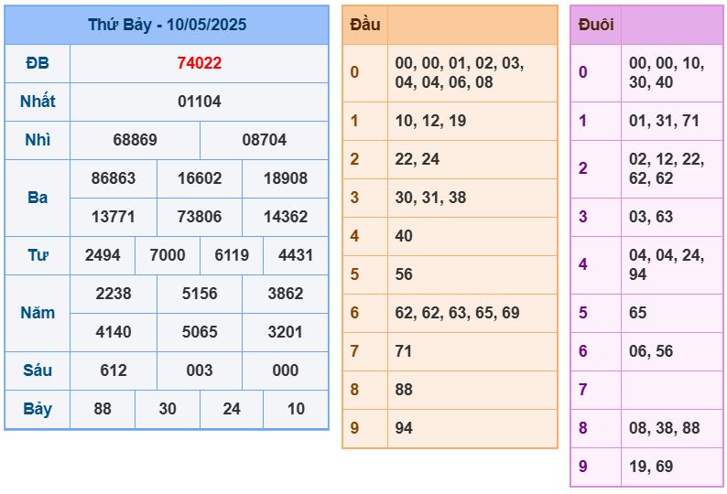The image size is (727, 494).
Task: Click the Sáu prize number 003
Action: tap(200, 370)
